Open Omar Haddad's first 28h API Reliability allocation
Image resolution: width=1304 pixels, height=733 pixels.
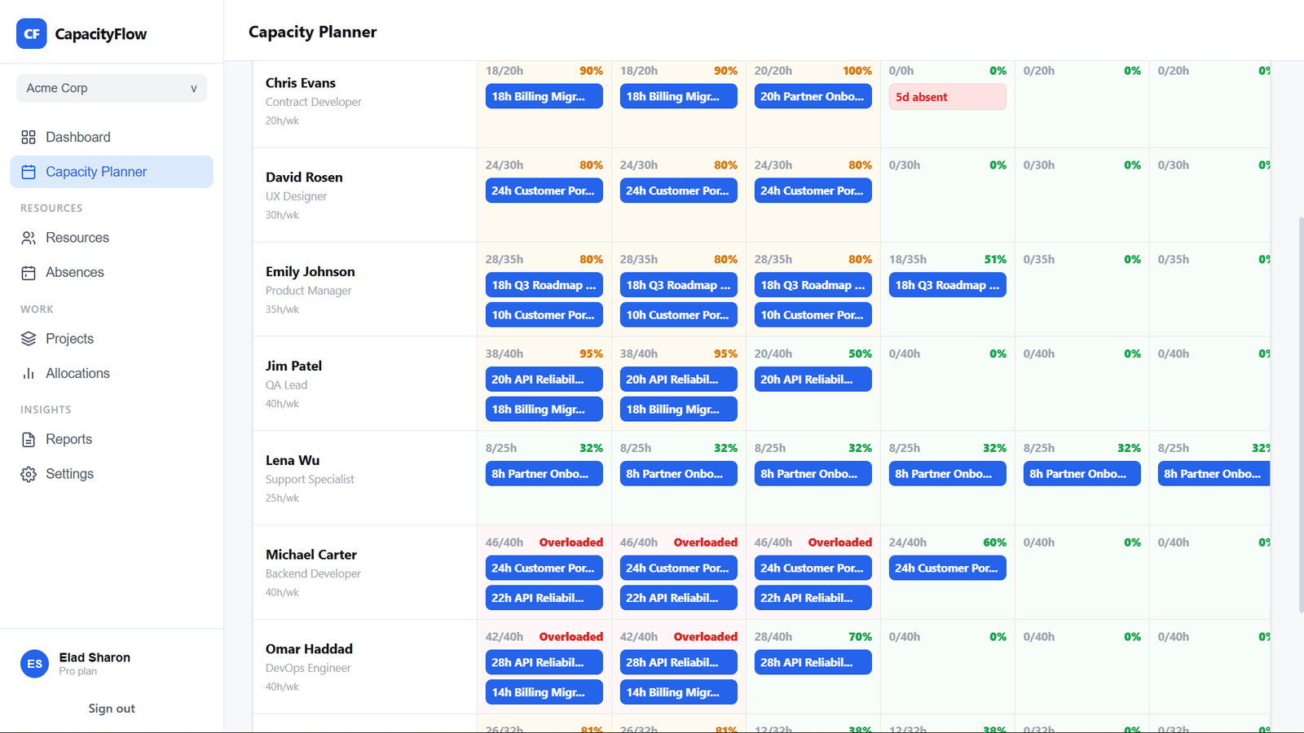(544, 662)
